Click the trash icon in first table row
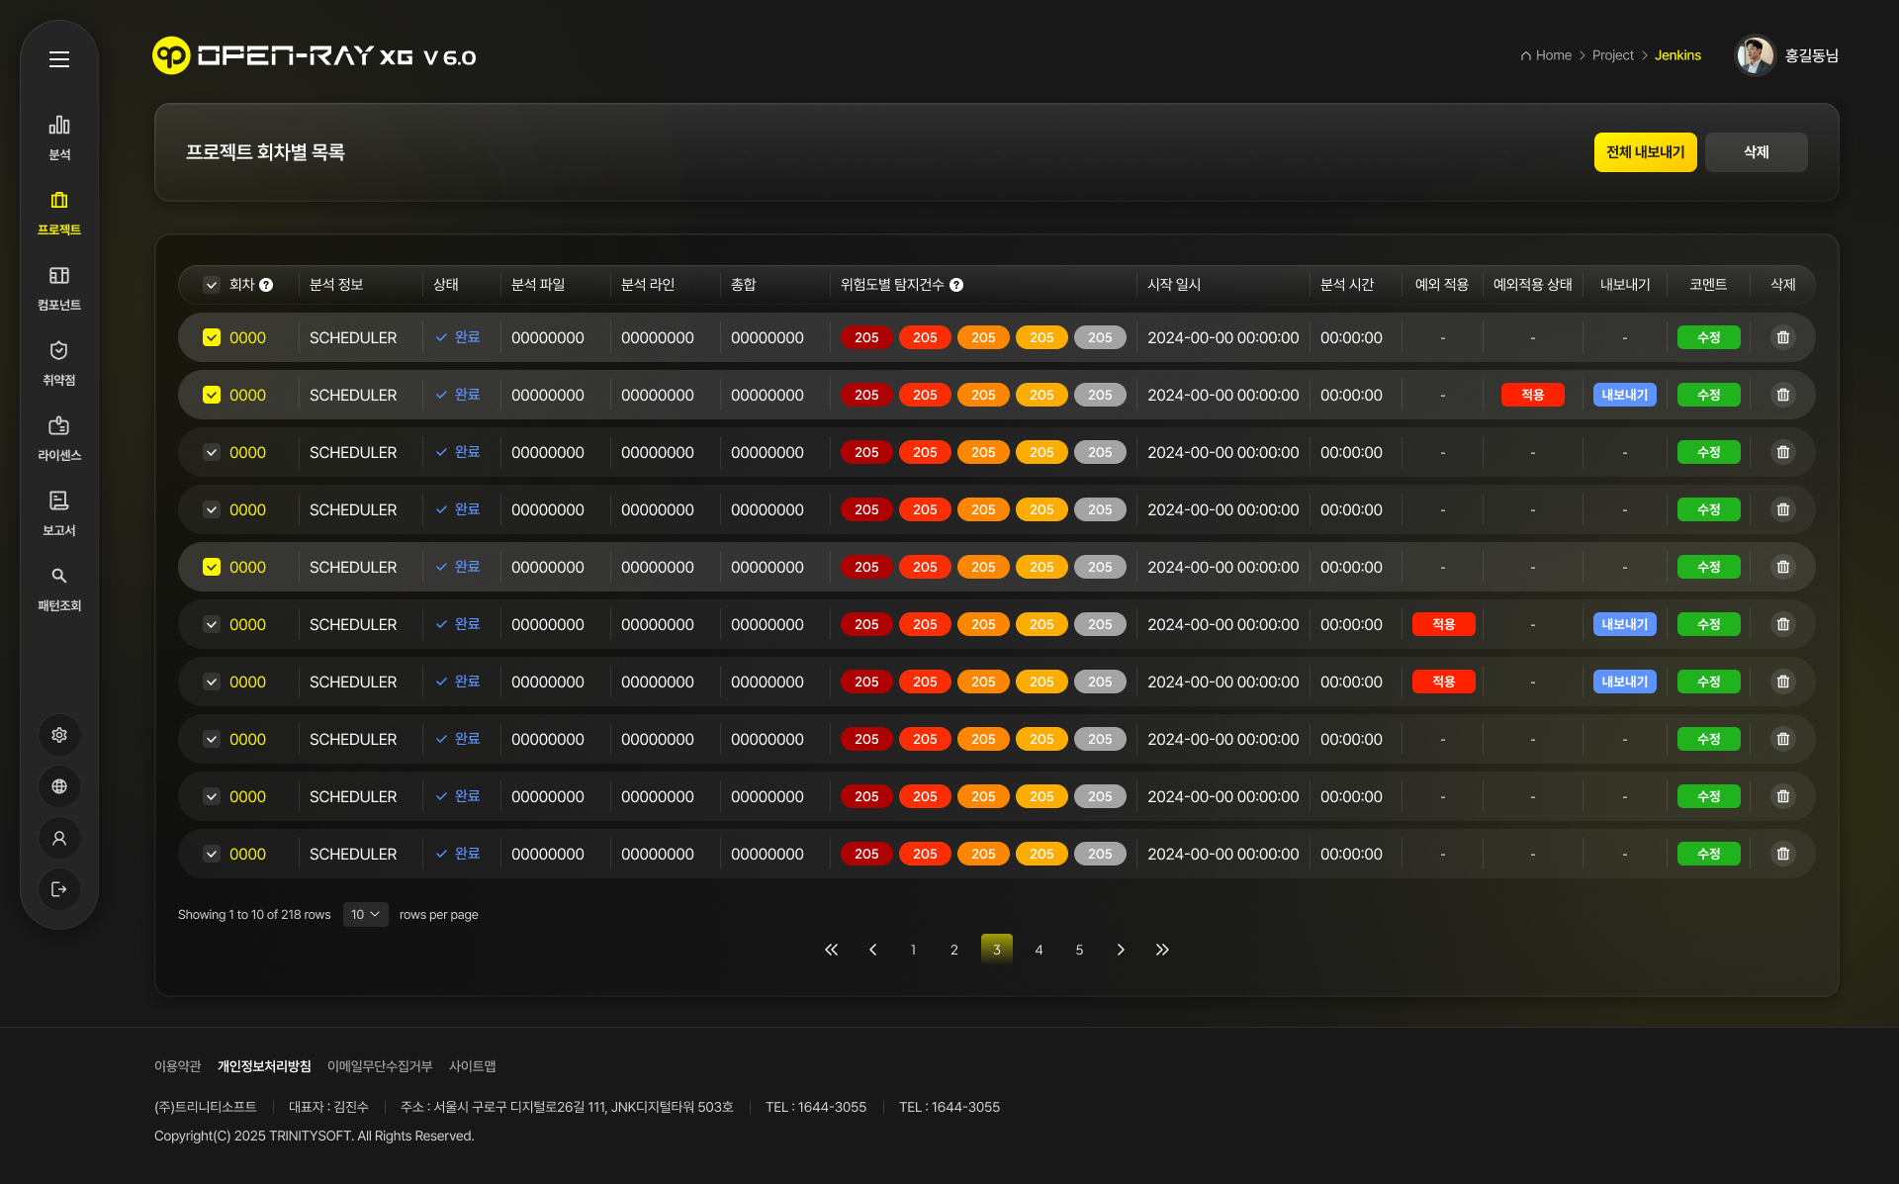 1782,337
